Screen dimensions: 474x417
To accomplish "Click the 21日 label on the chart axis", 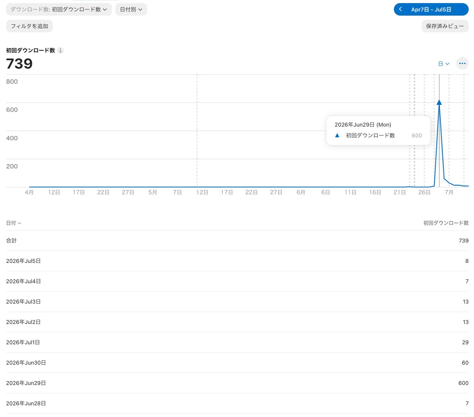I will [399, 192].
